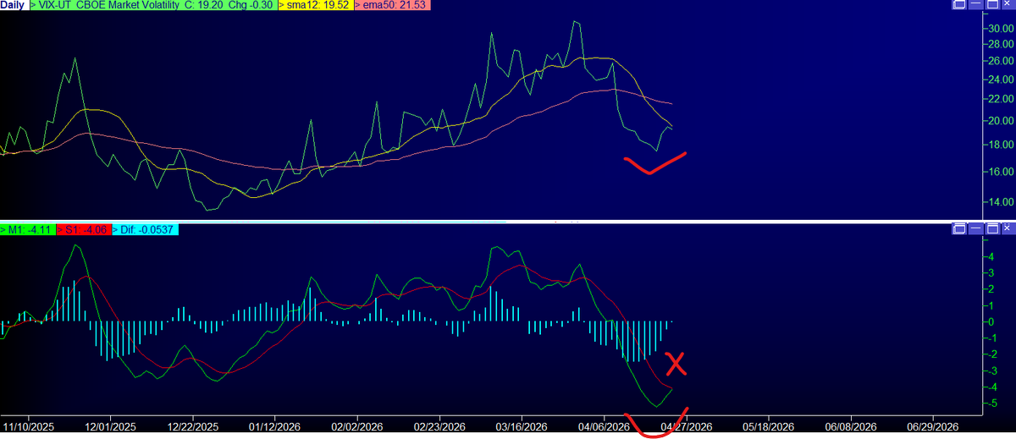This screenshot has width=1016, height=439.
Task: Click the 03/16/2026 date label
Action: click(x=522, y=428)
